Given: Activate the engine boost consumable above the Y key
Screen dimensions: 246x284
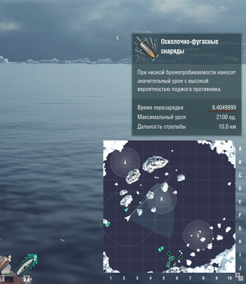Looking at the screenshot, I should click(26, 265).
